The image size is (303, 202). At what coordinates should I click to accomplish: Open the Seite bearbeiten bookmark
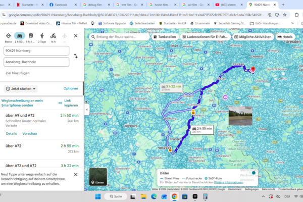142,23
